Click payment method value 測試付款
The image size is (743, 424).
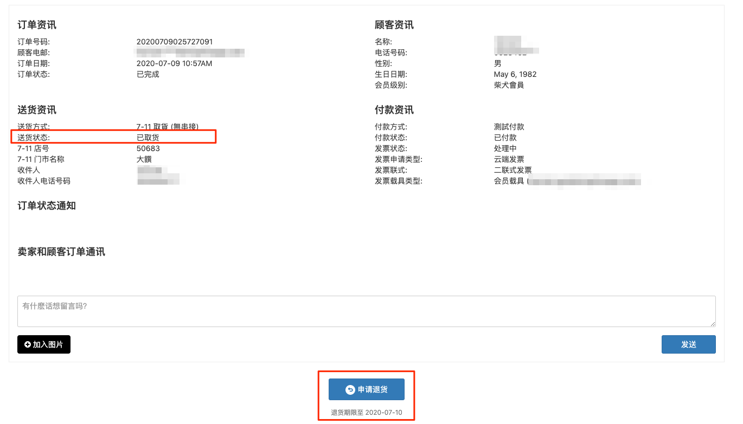(x=509, y=127)
